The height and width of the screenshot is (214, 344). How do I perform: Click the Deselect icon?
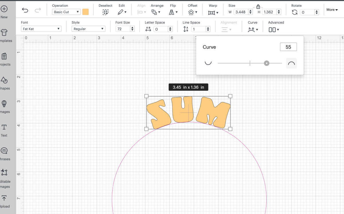[105, 12]
